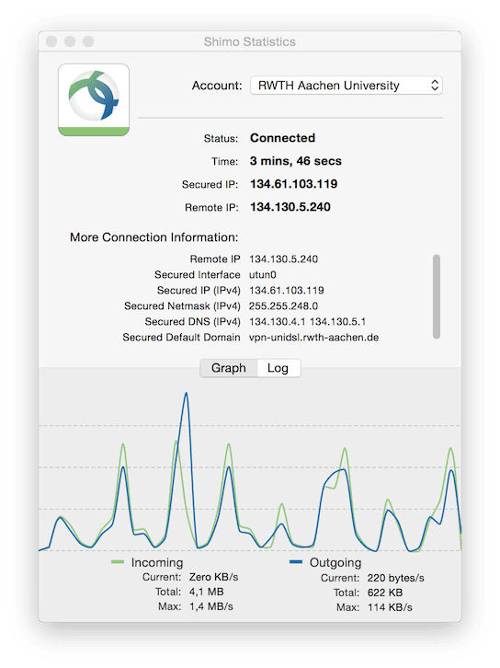The image size is (500, 668).
Task: Click the Remote IP row in connection list
Action: (254, 259)
